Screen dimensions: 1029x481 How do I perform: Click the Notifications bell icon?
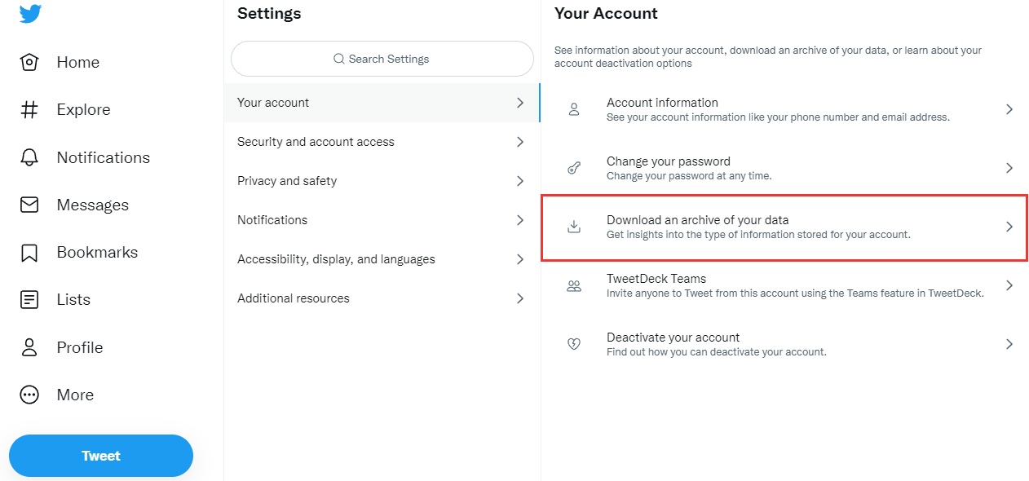29,157
